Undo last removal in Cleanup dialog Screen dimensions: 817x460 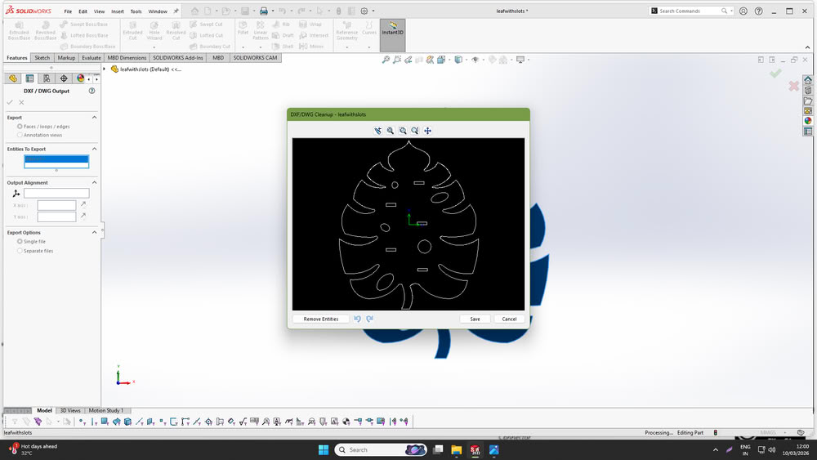pos(358,319)
